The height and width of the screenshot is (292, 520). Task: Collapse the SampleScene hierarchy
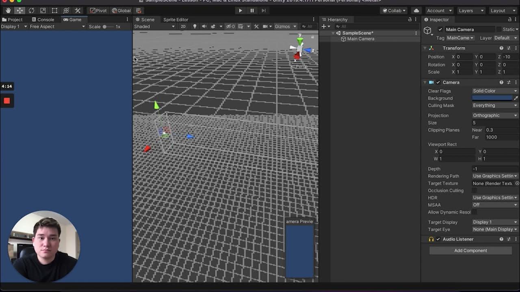coord(334,33)
